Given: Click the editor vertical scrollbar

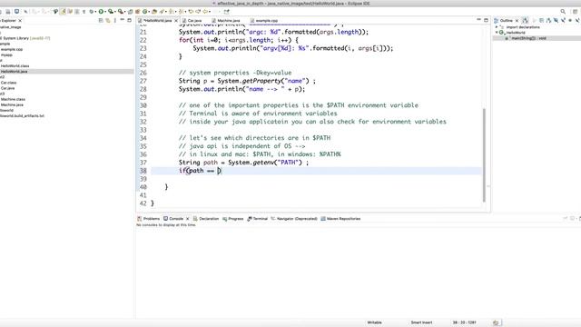Looking at the screenshot, I should (484, 155).
